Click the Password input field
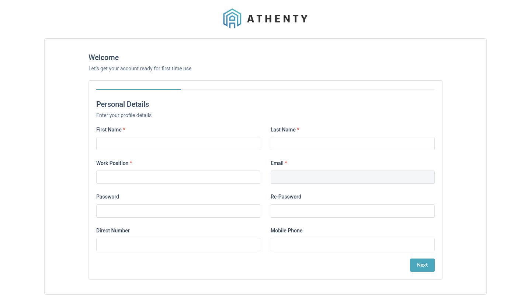The height and width of the screenshot is (302, 531). pos(178,211)
